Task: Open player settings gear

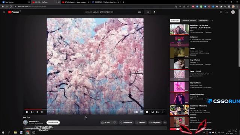Action: pos(147,112)
